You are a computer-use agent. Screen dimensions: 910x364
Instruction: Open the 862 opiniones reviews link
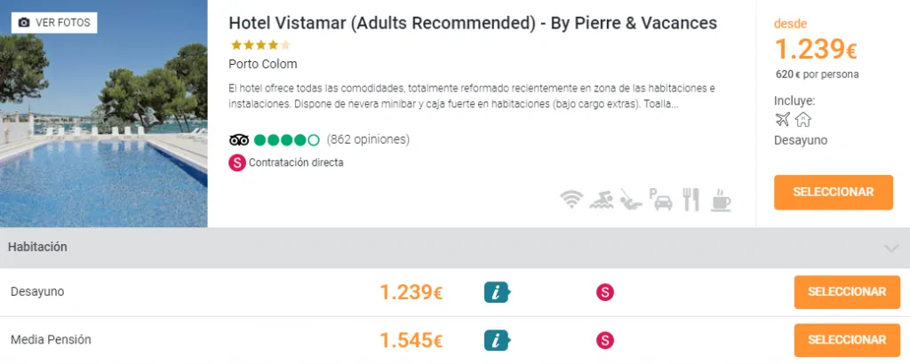368,139
